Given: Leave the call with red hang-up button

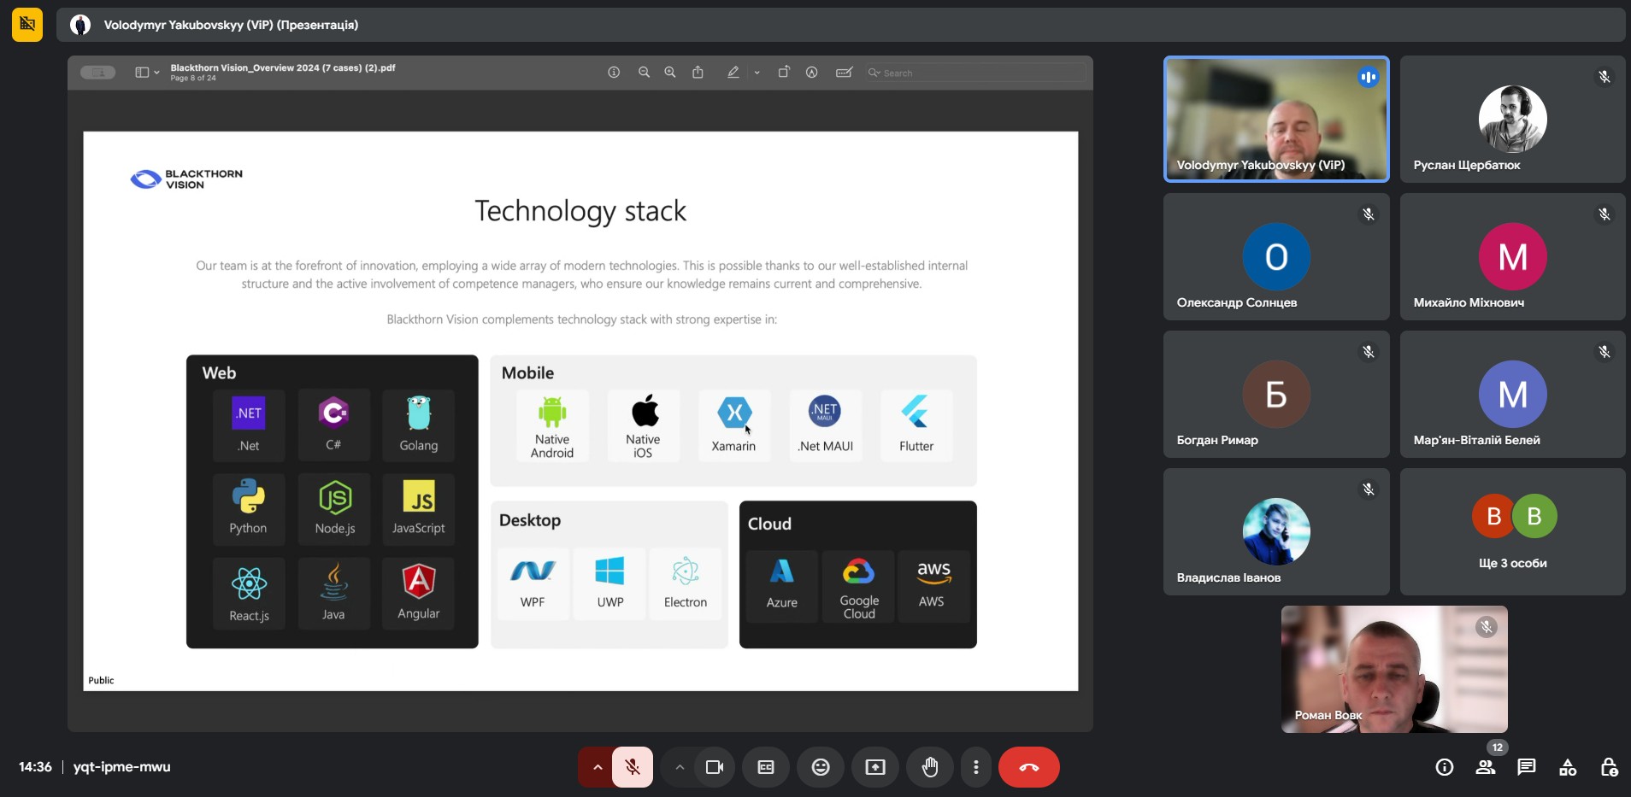Looking at the screenshot, I should pos(1028,767).
